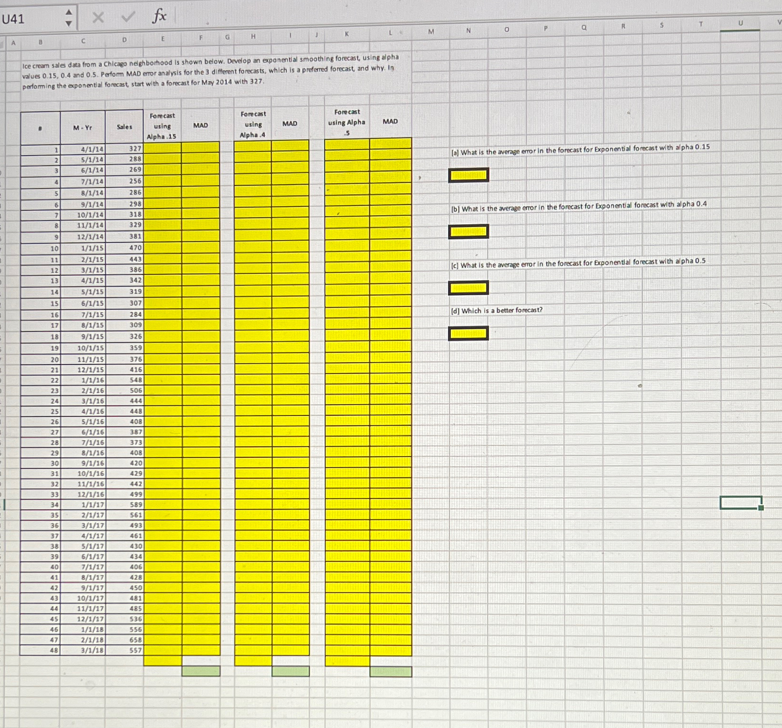Viewport: 782px width, 728px height.
Task: Click the Name Box up arrow
Action: point(69,12)
